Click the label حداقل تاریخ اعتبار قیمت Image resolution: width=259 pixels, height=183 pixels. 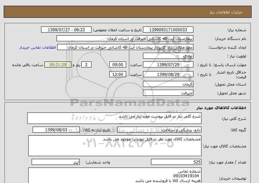[x=231, y=75]
